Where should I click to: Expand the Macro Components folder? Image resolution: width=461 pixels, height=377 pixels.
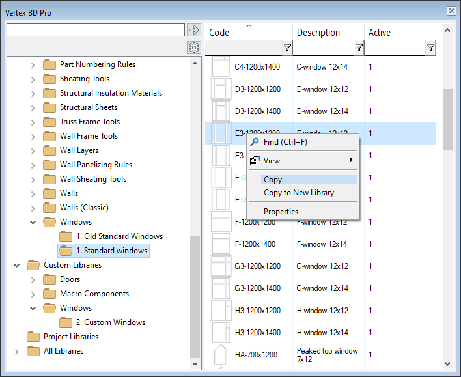tap(33, 294)
